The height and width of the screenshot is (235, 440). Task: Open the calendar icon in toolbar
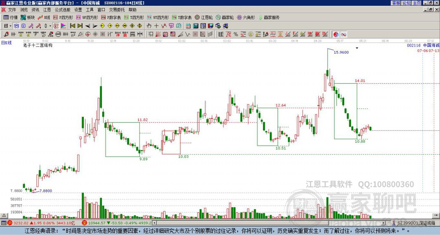[x=188, y=26]
